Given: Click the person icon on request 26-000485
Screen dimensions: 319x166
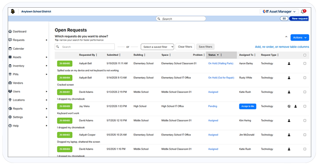Looking at the screenshot, I should point(289,121).
